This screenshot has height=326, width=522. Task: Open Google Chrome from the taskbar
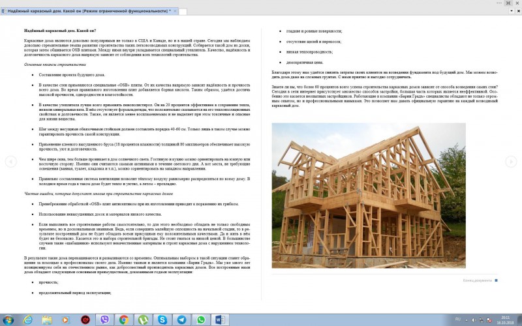(124, 320)
